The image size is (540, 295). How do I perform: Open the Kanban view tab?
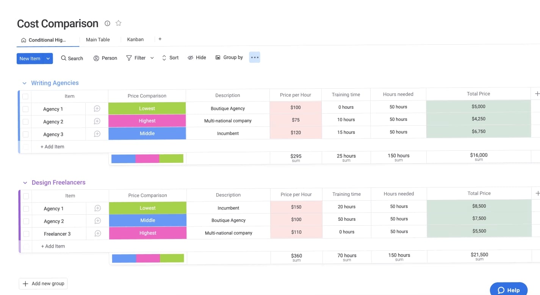135,39
